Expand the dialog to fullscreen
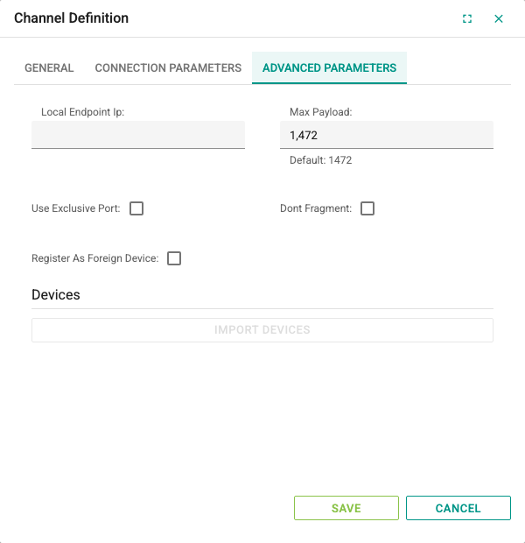This screenshot has width=525, height=543. coord(467,18)
